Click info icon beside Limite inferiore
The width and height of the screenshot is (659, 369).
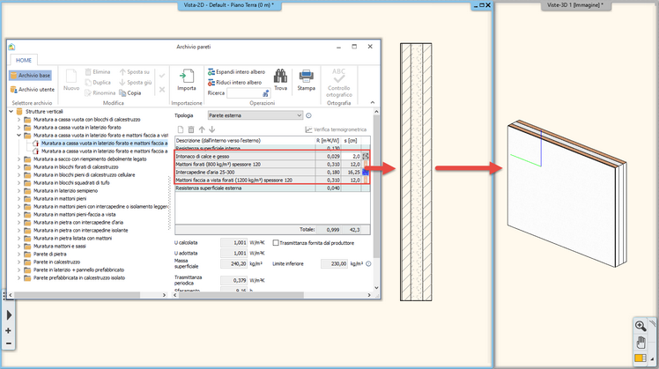tap(368, 264)
